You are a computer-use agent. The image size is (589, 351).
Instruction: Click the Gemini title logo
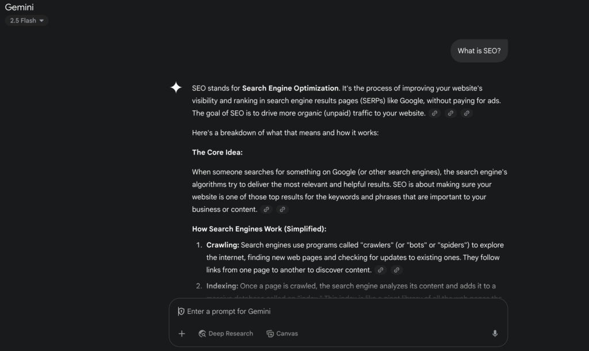(20, 7)
